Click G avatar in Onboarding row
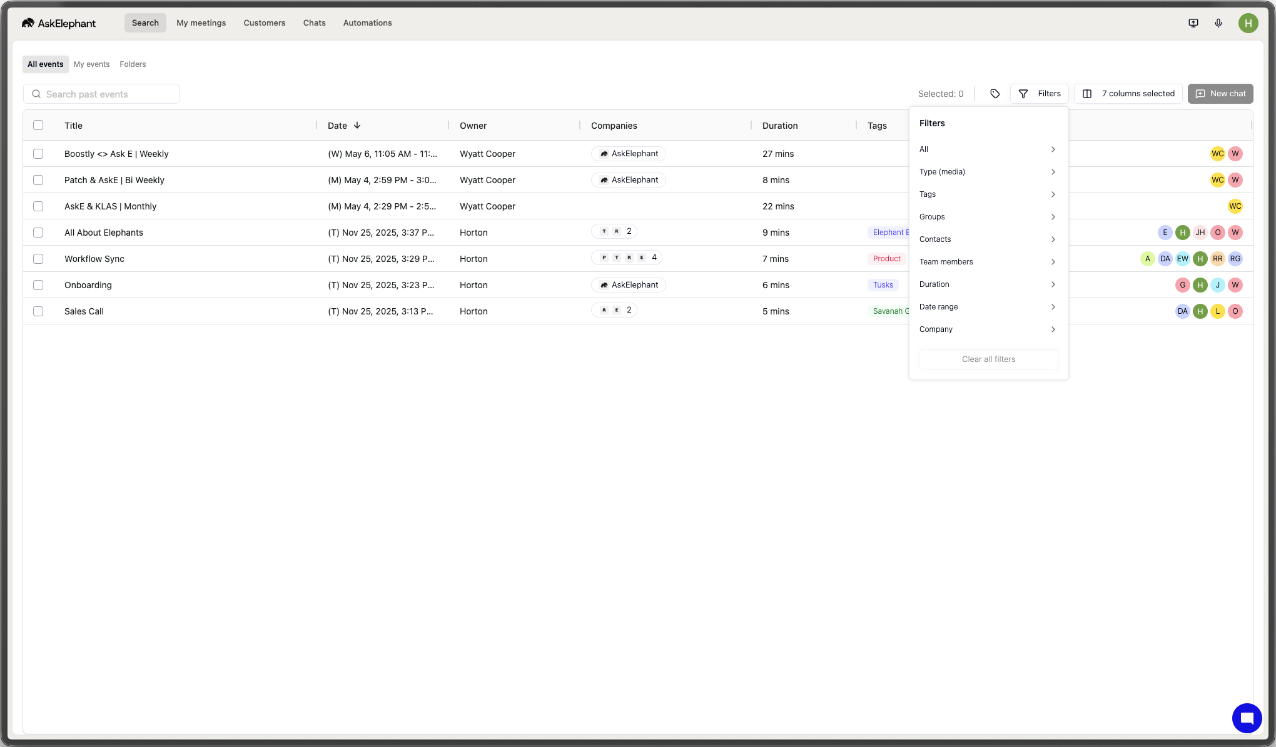Image resolution: width=1276 pixels, height=747 pixels. click(1183, 285)
